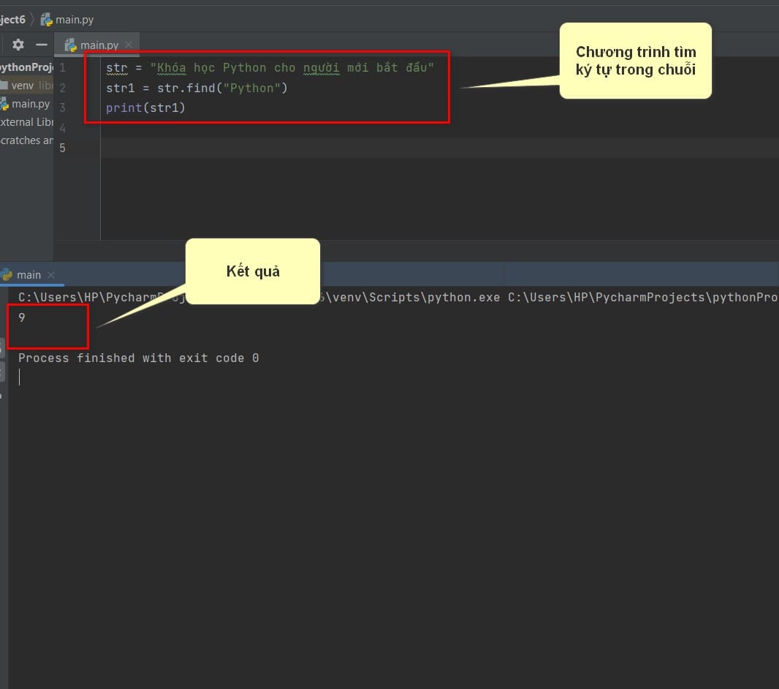Expand External Libraries in the project tree
The image size is (779, 689).
[x=26, y=122]
